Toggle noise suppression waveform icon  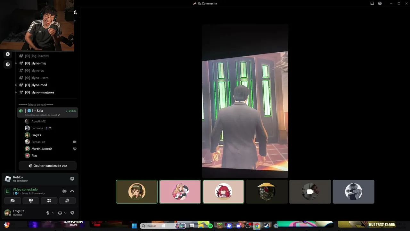point(64,191)
